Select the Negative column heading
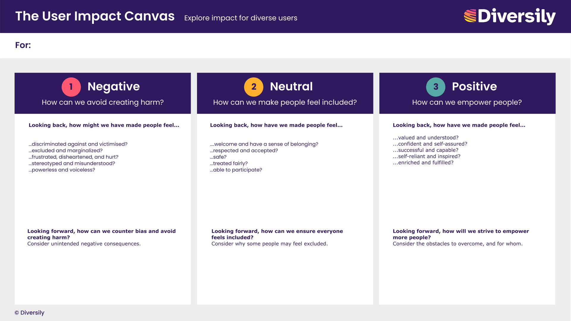Image resolution: width=571 pixels, height=321 pixels. click(x=113, y=86)
